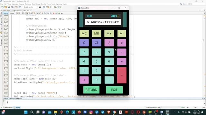Open the Refactor menu
Screen dimensions: 206x115
(28, 4)
